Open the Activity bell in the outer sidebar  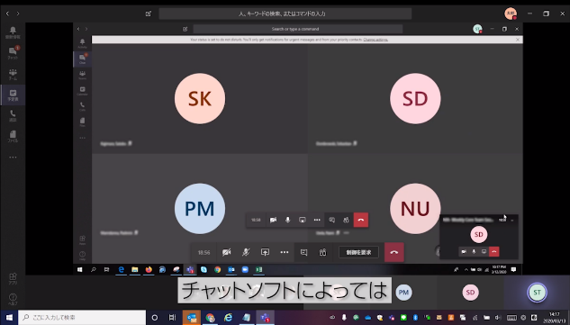click(x=13, y=32)
